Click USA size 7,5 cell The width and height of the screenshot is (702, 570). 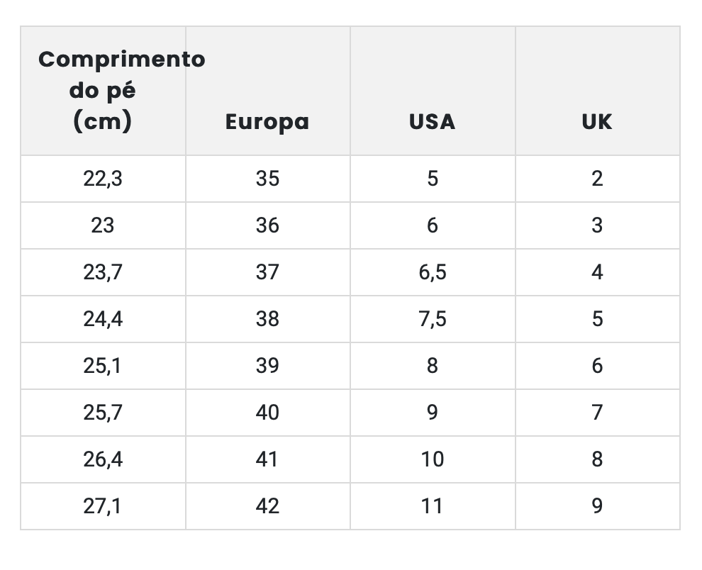tap(432, 319)
